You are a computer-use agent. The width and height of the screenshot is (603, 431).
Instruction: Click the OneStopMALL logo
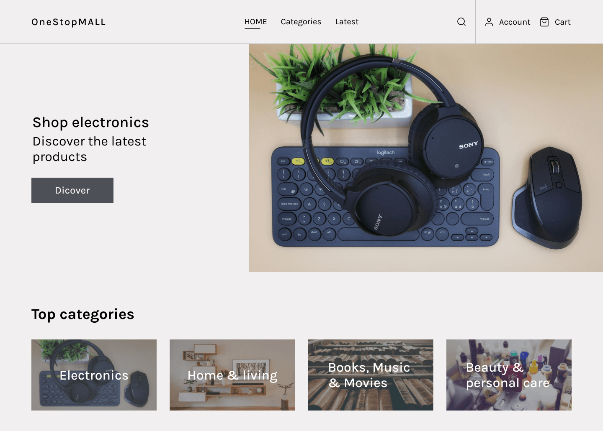coord(69,22)
